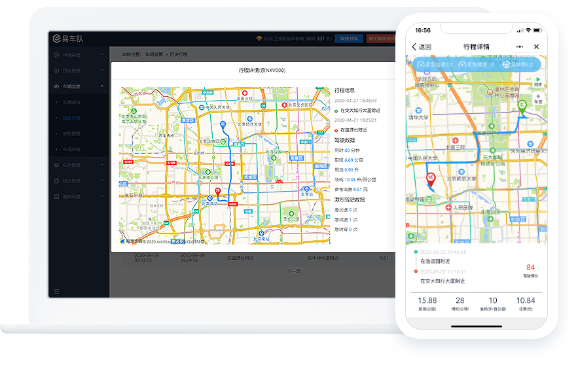
Task: Open the 车辆定位 submenu item
Action: [x=71, y=103]
